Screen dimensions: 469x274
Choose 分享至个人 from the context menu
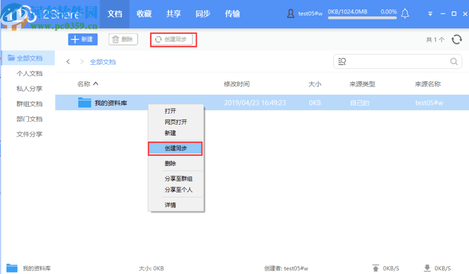176,190
